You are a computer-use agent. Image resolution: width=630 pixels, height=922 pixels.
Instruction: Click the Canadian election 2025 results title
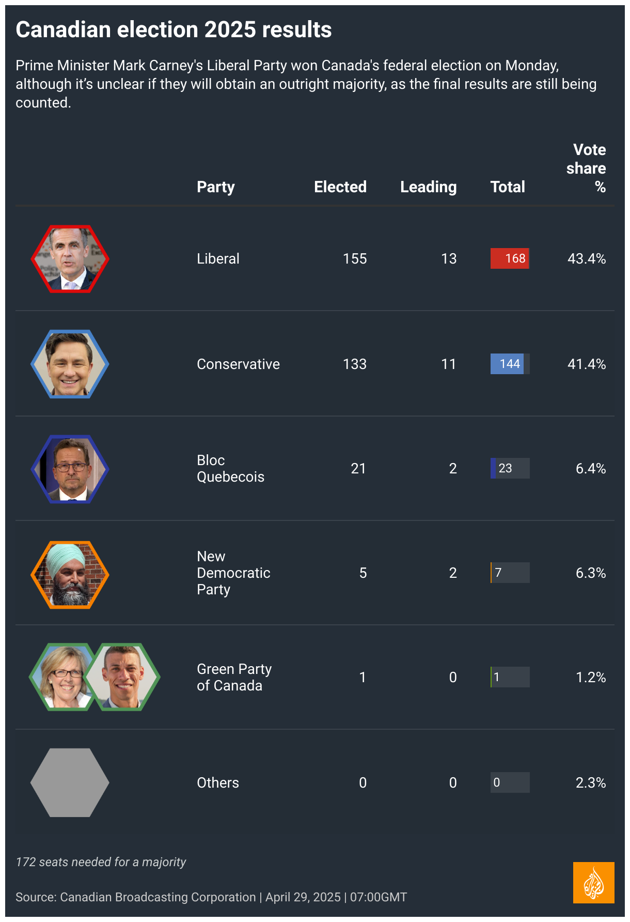pyautogui.click(x=174, y=29)
